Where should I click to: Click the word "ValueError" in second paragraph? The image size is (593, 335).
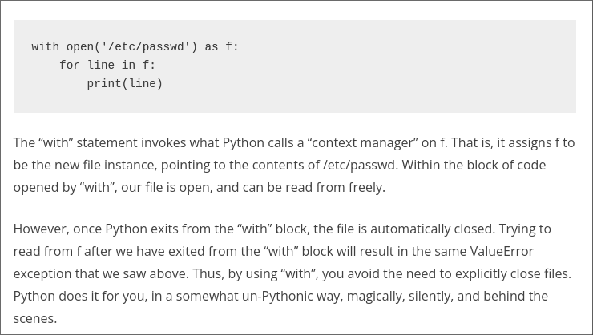(501, 251)
